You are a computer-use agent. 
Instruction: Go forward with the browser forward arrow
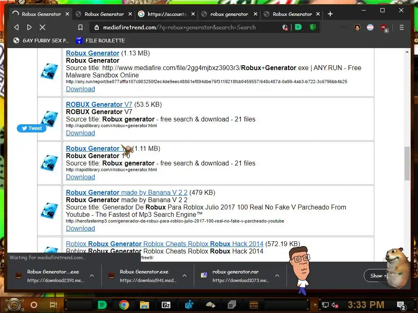click(29, 27)
